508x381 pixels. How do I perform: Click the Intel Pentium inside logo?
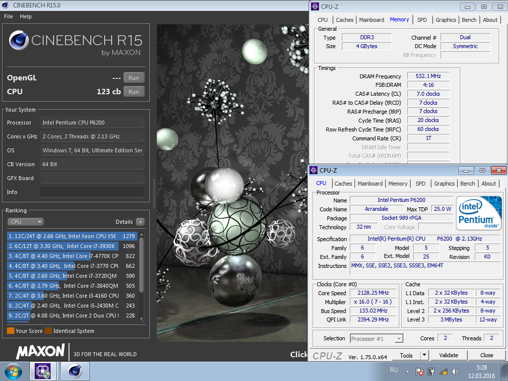[479, 213]
